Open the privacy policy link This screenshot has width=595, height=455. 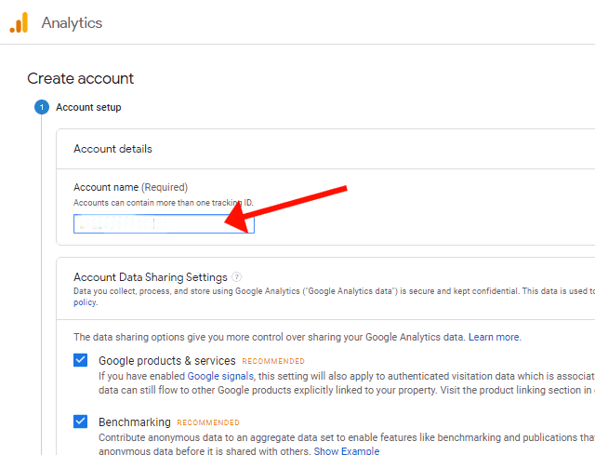click(x=86, y=302)
